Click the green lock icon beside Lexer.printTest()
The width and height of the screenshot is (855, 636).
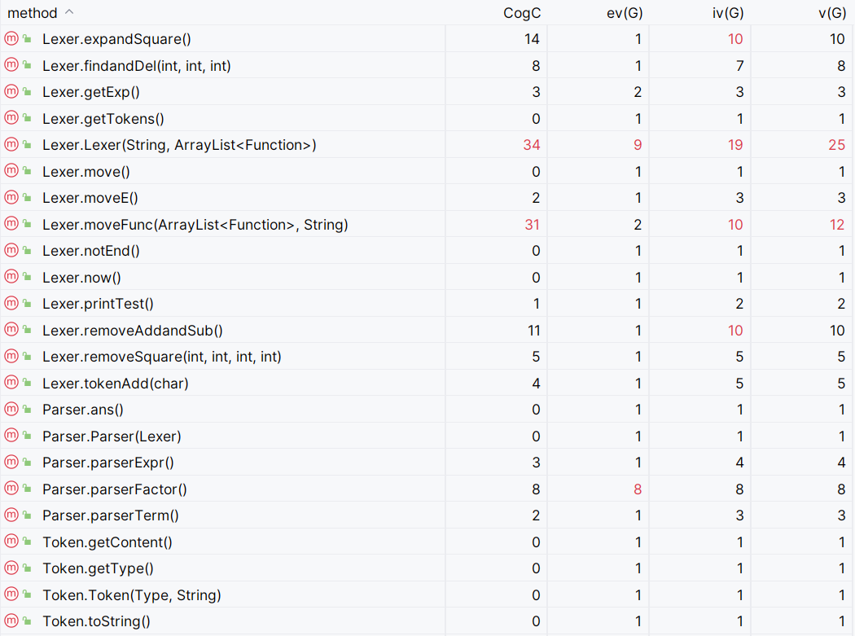[27, 303]
